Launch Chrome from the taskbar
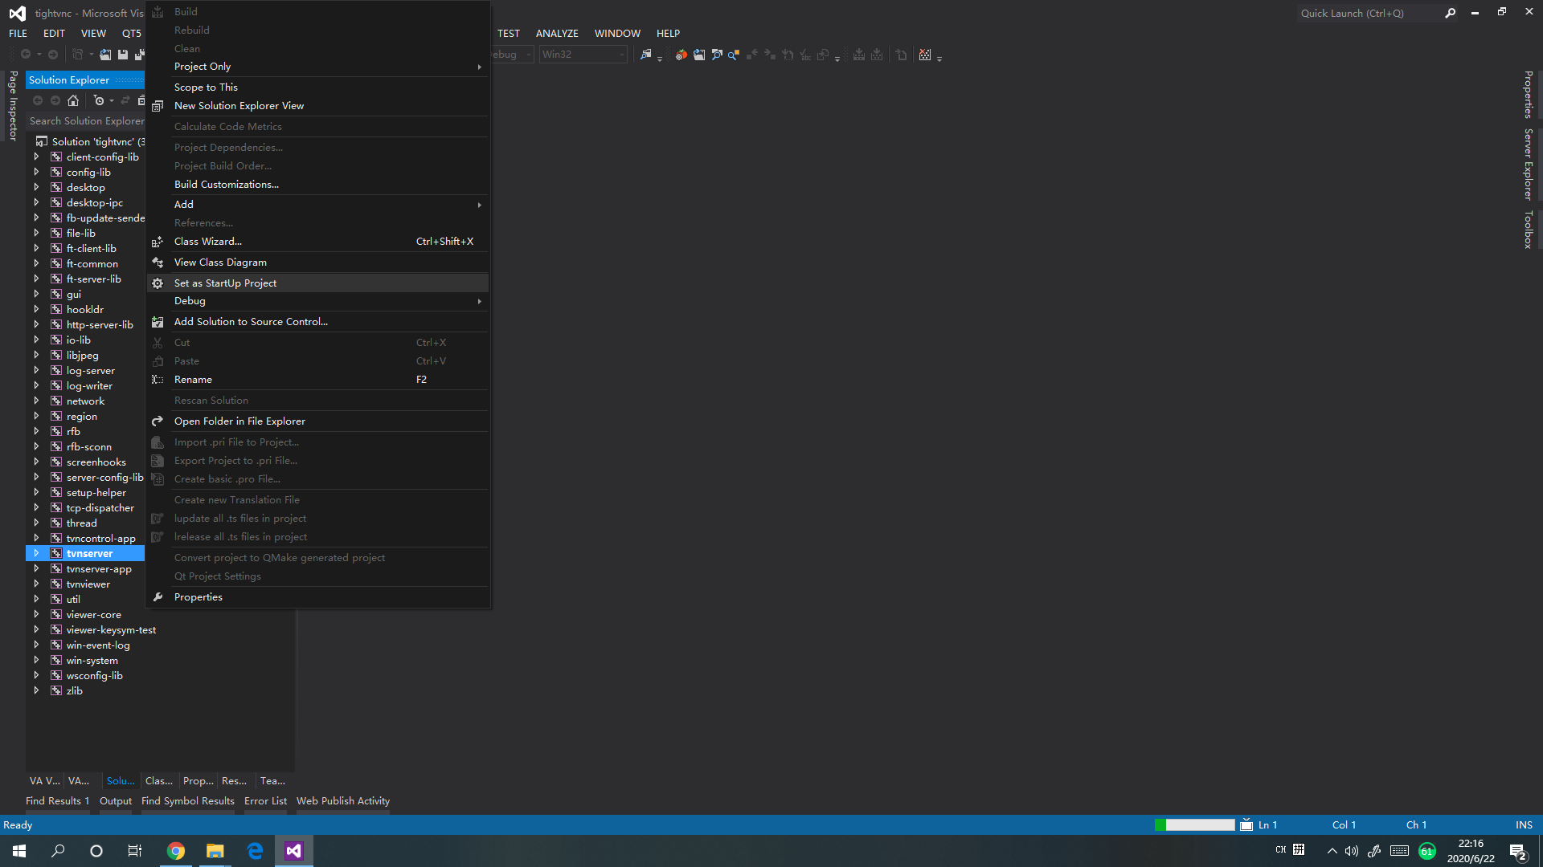Viewport: 1543px width, 867px height. point(176,851)
